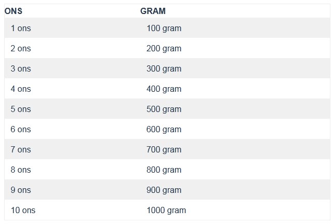Select the 1000 gram cell

click(166, 210)
